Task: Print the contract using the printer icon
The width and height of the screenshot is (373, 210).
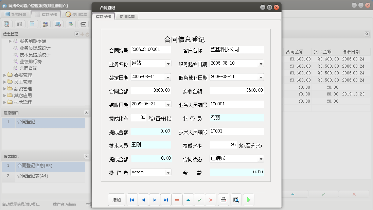Action: [x=224, y=200]
